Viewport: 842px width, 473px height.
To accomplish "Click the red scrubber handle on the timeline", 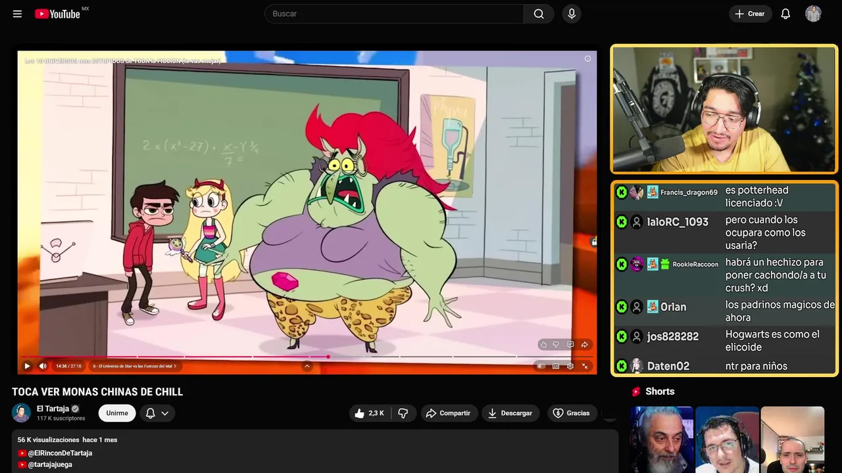I will coord(328,357).
